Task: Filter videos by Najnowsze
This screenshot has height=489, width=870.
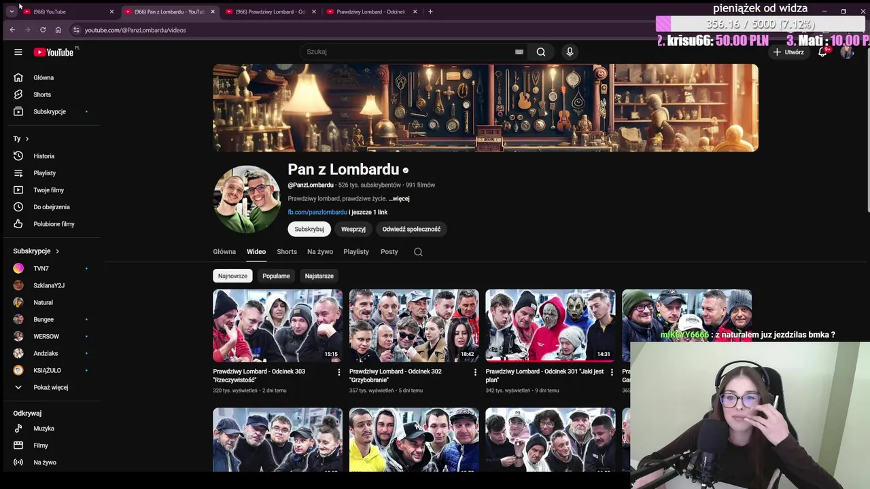Action: pyautogui.click(x=232, y=276)
